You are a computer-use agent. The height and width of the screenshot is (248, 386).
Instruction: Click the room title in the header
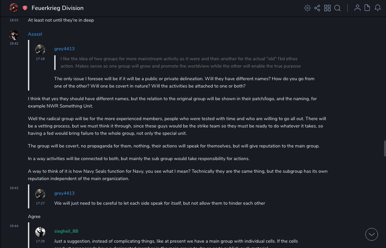tap(58, 8)
